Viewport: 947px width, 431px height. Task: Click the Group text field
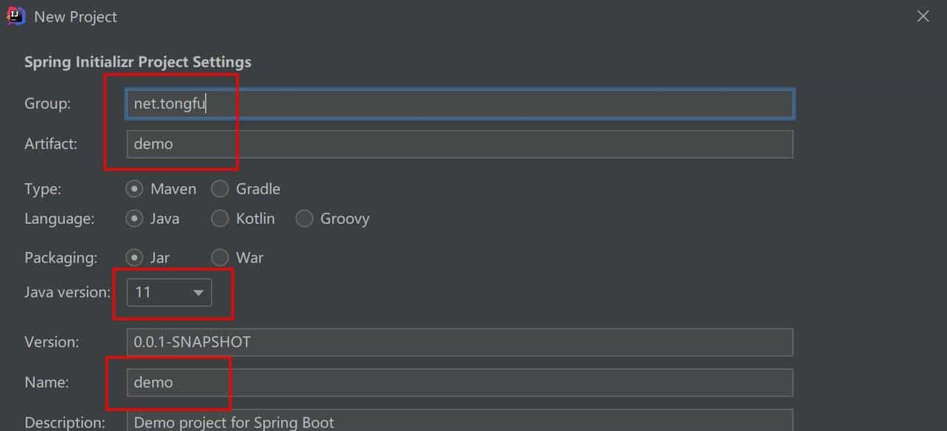point(459,104)
